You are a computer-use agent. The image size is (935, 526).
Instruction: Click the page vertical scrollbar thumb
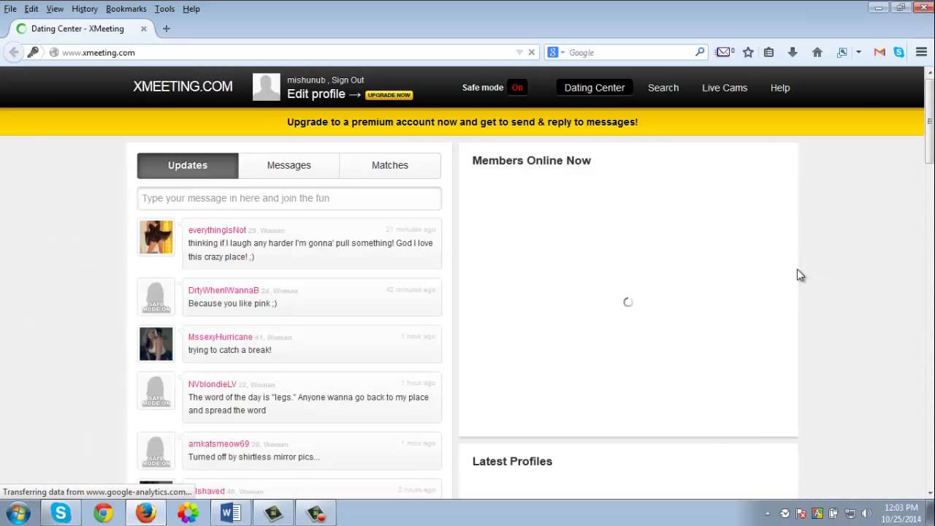(929, 120)
